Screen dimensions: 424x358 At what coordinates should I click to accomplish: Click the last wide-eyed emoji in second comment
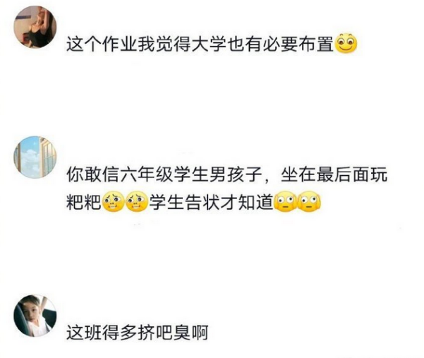pos(309,202)
